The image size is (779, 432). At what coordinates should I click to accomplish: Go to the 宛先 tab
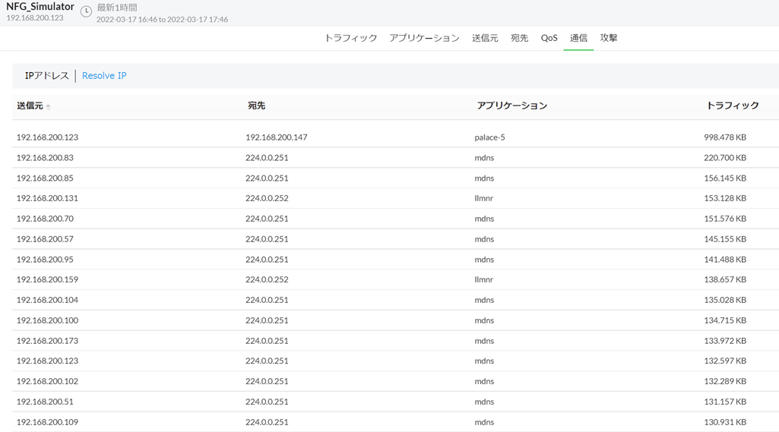click(x=519, y=38)
